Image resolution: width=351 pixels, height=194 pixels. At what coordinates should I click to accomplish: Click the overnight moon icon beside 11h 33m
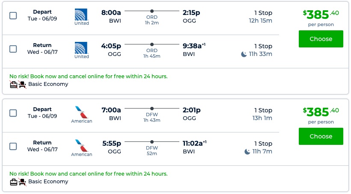click(x=244, y=54)
